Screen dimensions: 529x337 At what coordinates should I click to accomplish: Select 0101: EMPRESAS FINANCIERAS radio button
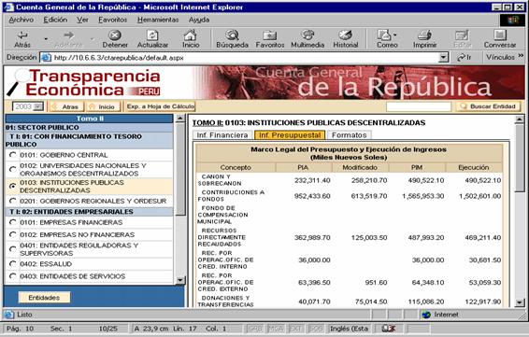pos(13,222)
